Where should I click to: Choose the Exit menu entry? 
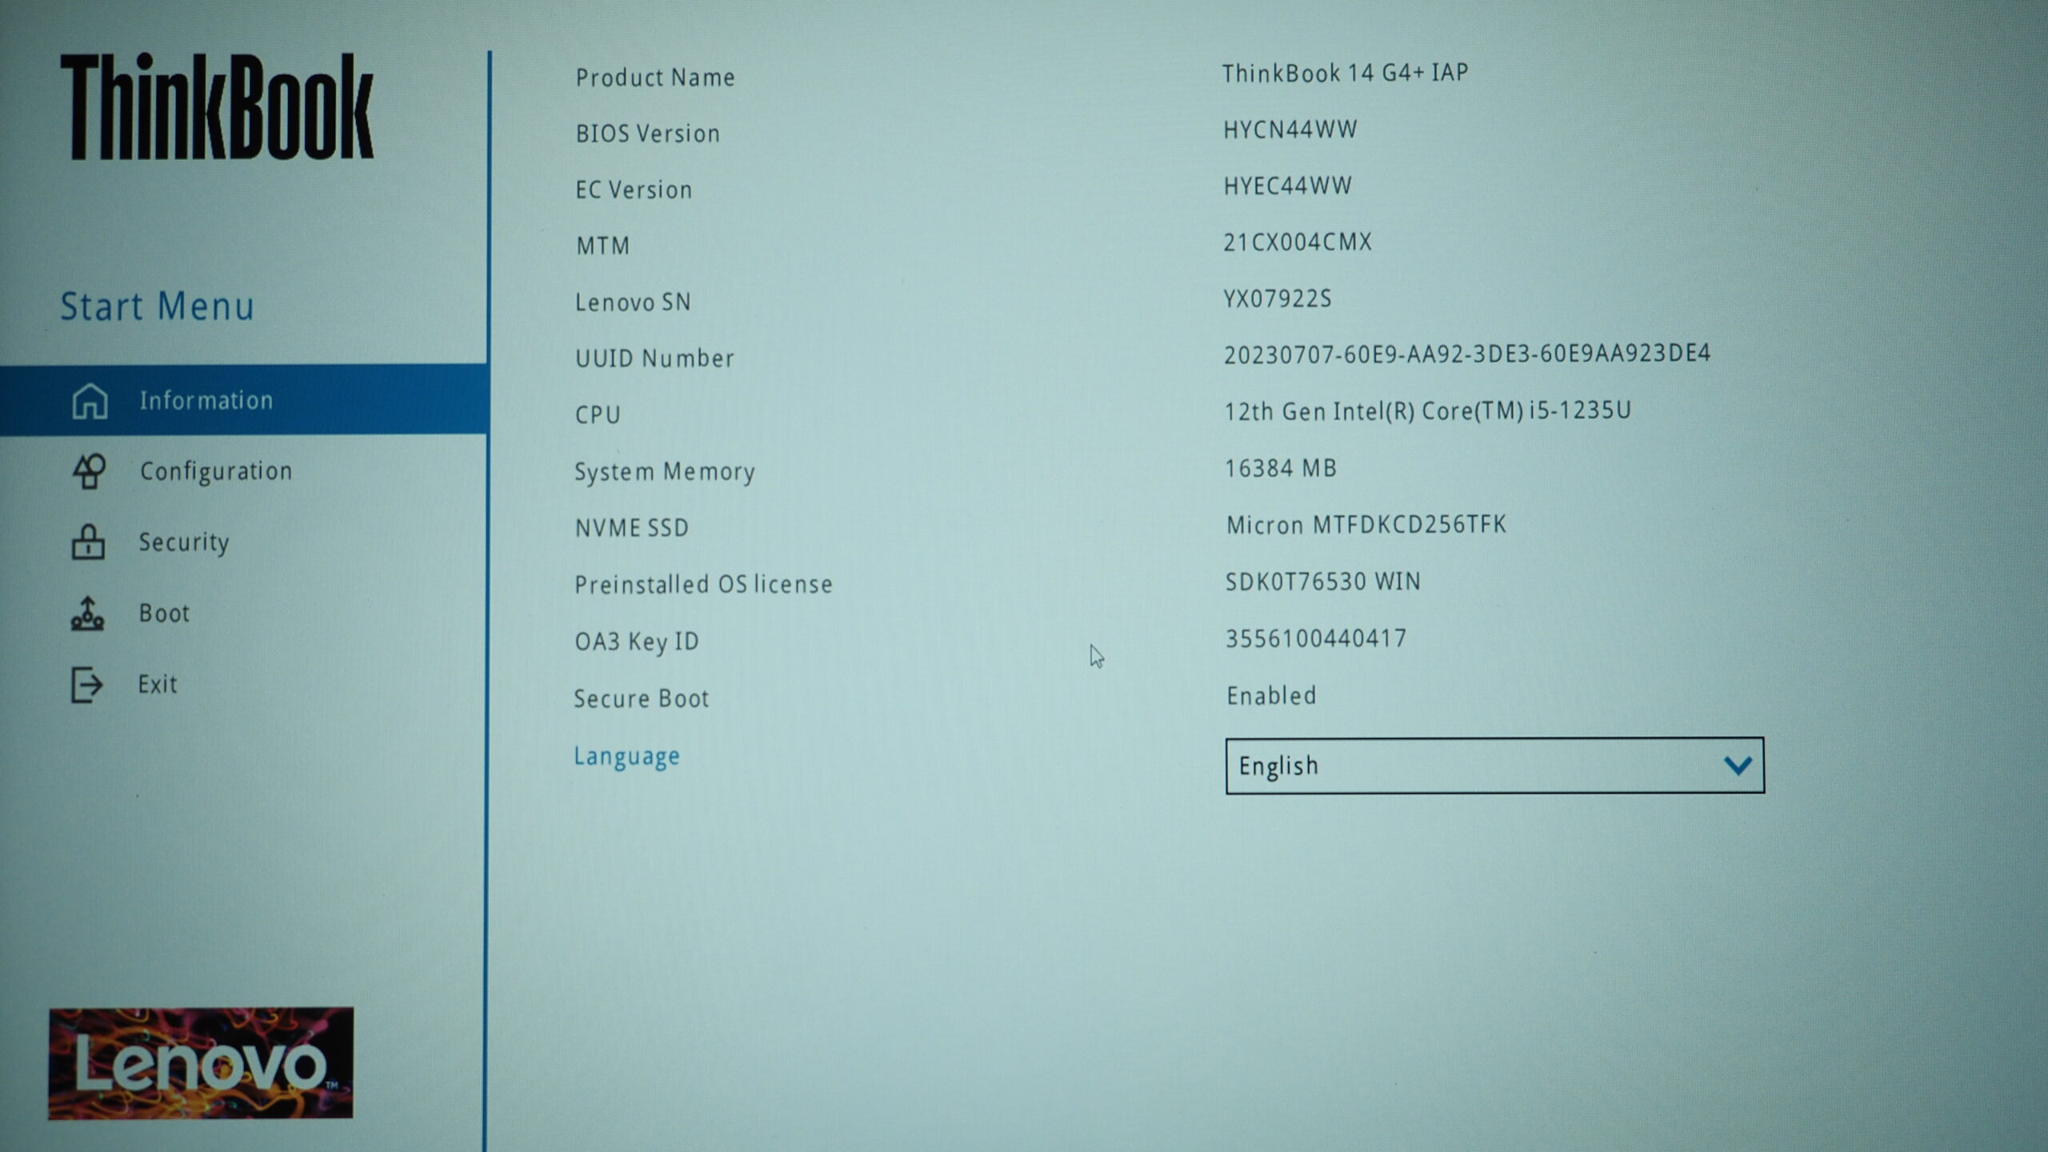coord(158,685)
